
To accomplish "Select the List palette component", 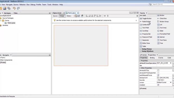I will tap(160, 25).
